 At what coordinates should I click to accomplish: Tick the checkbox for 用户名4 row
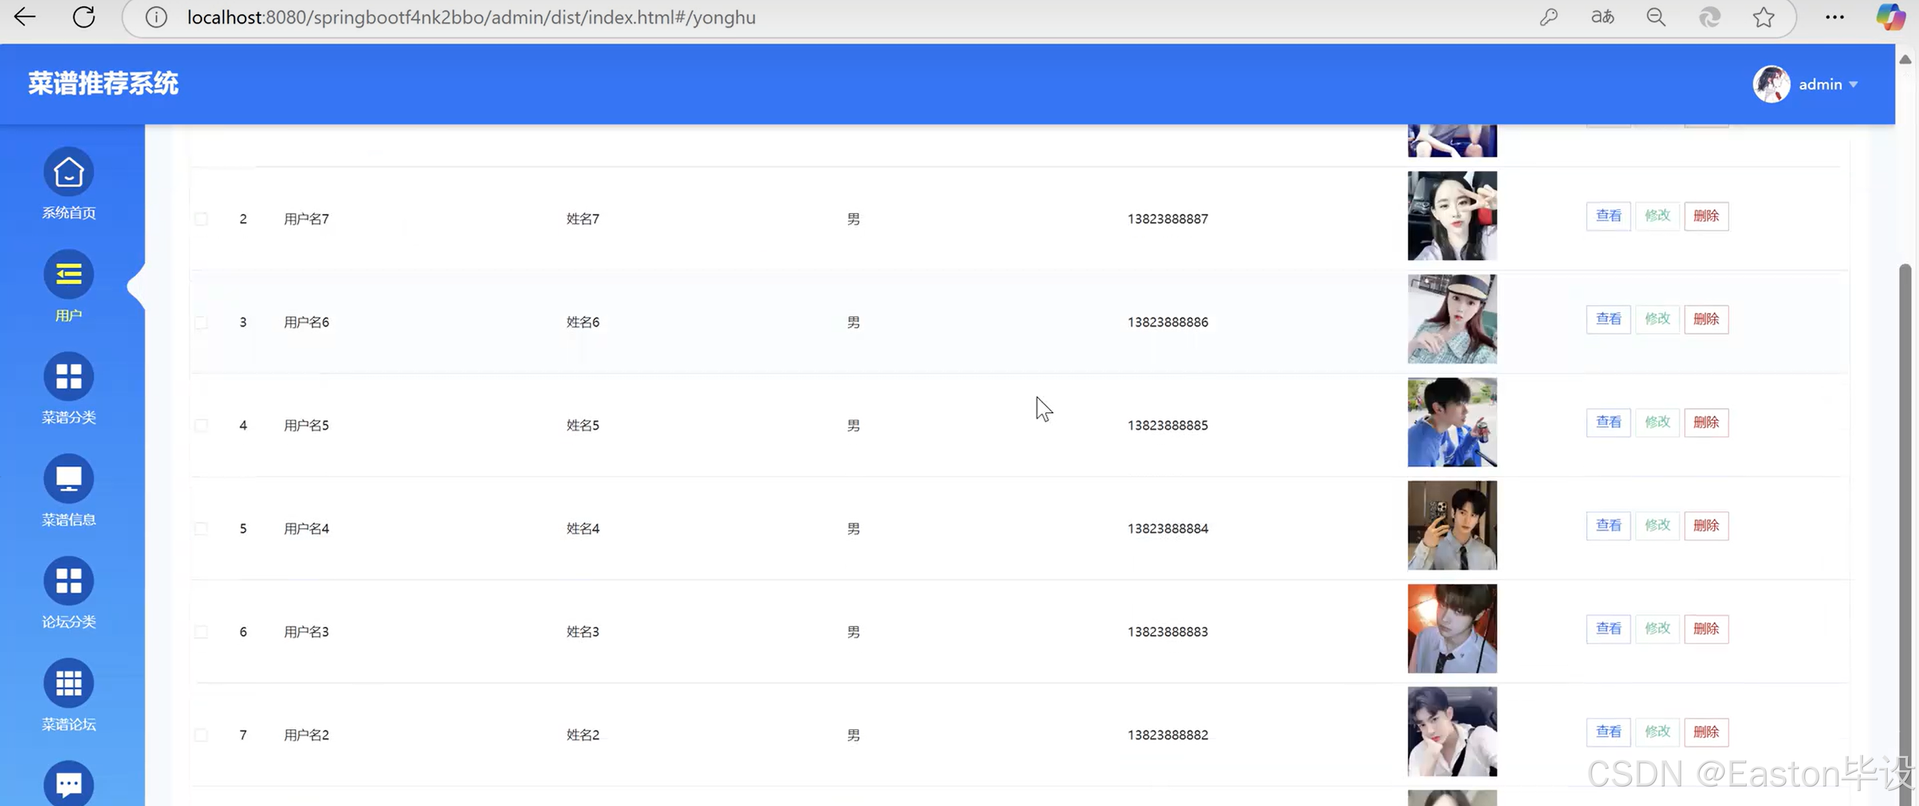click(201, 529)
